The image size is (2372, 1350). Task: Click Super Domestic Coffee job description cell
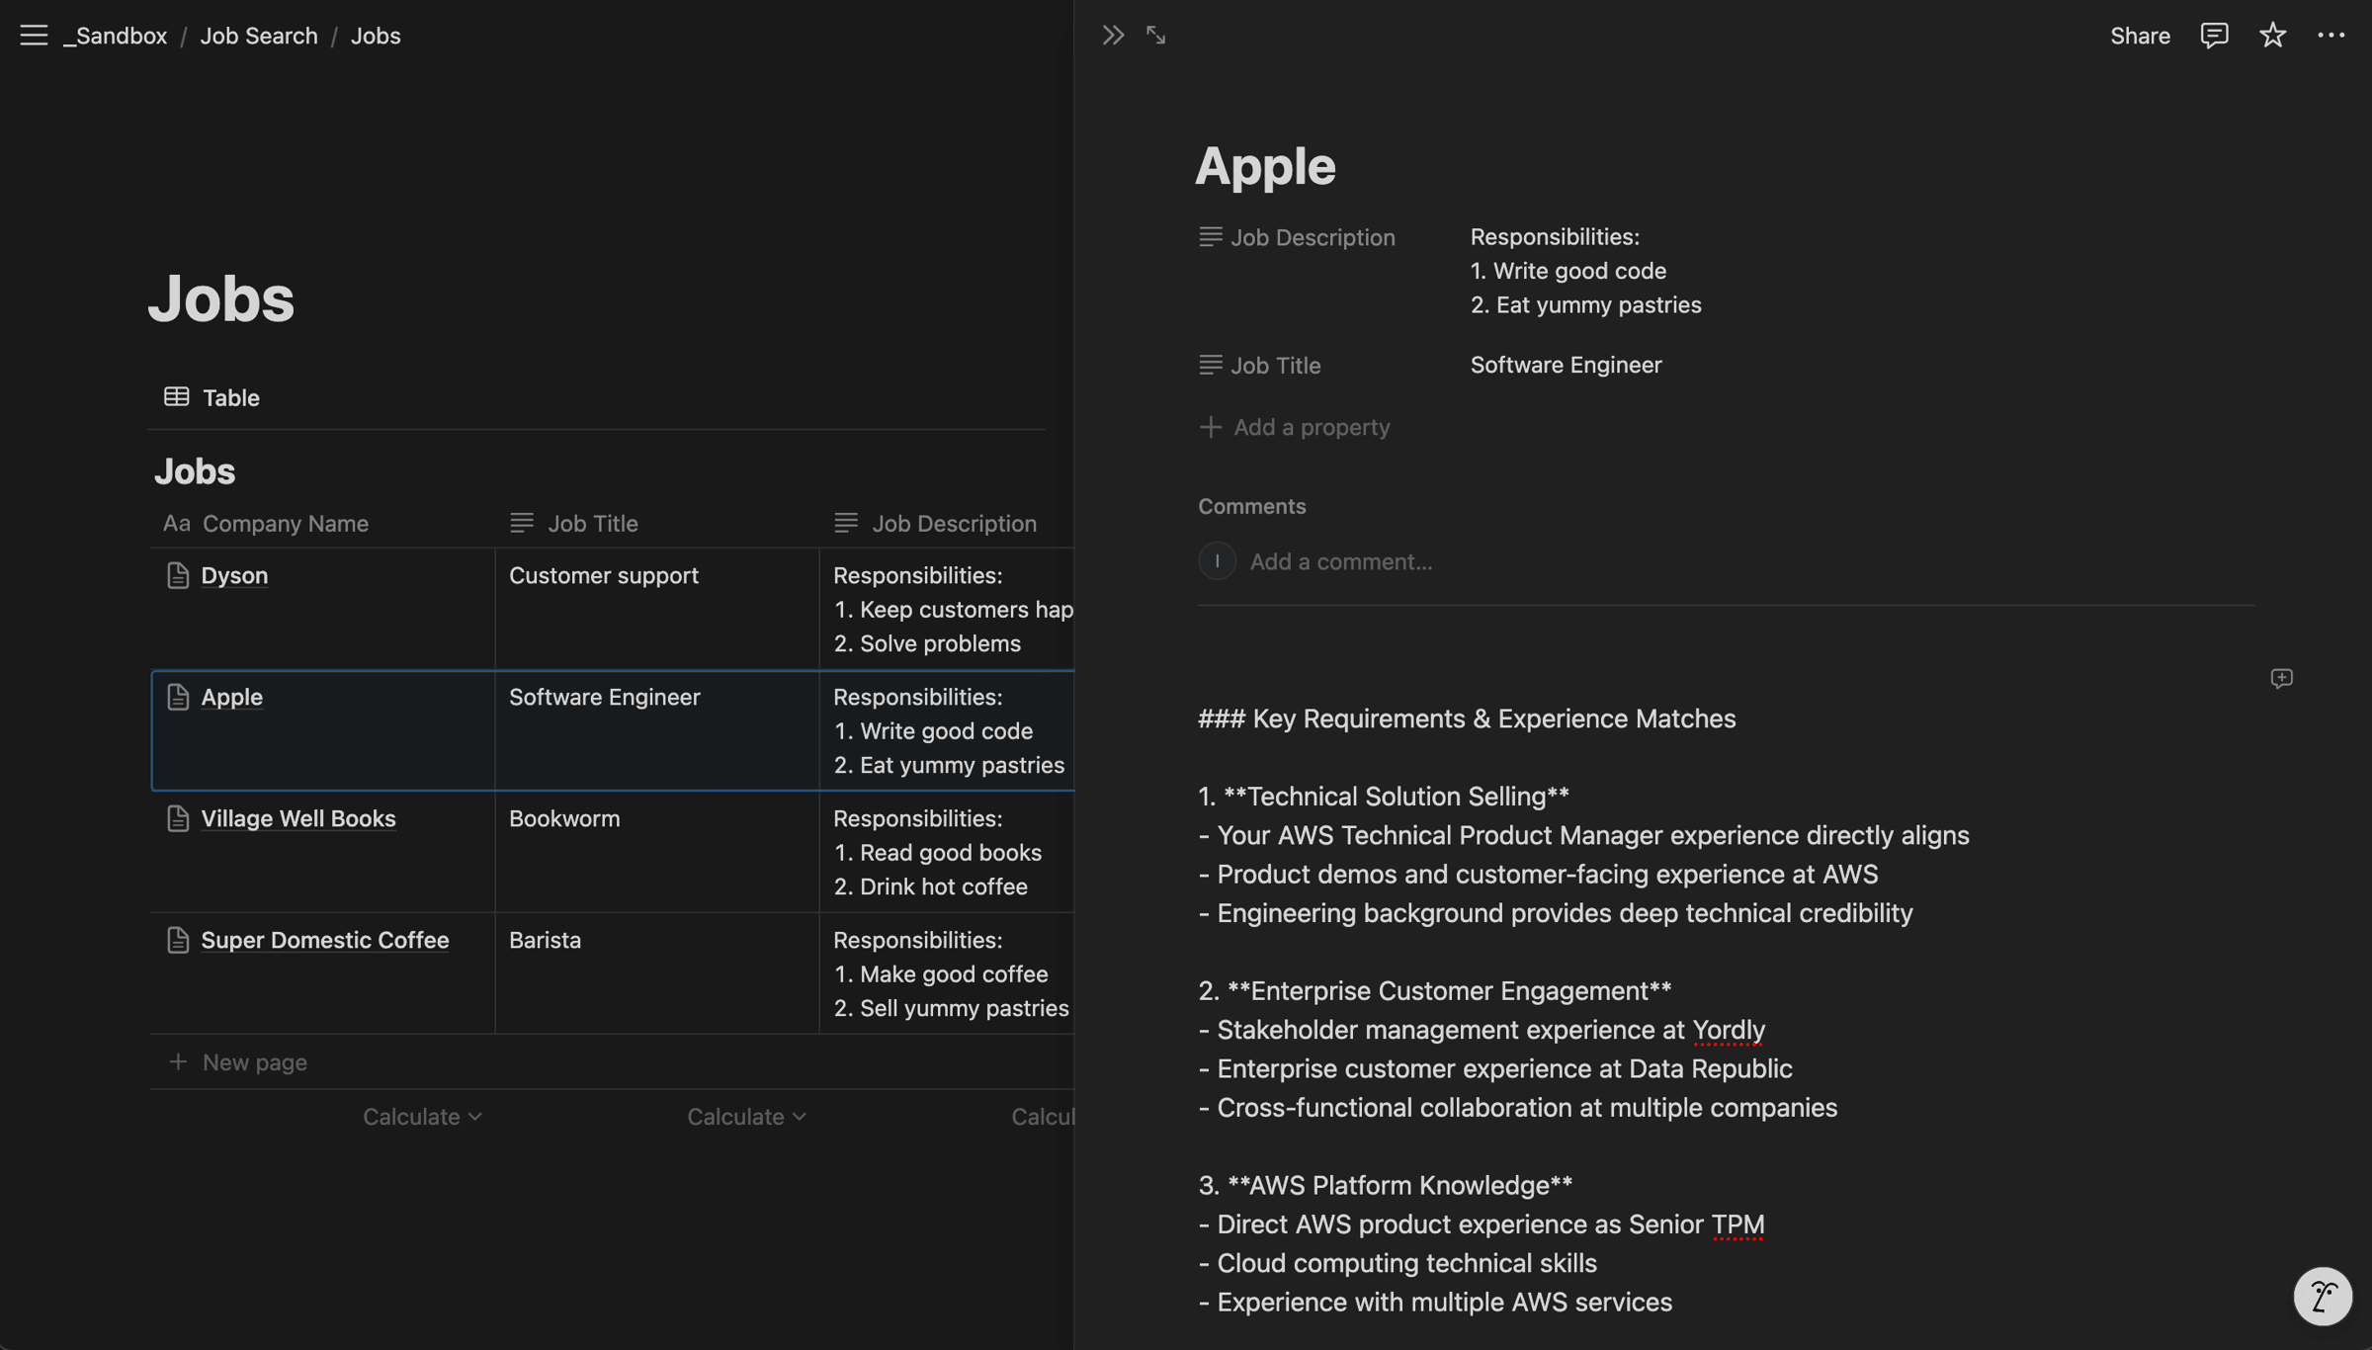coord(947,973)
